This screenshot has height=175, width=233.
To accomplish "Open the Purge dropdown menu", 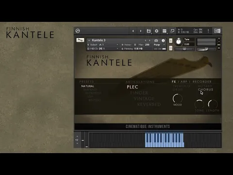I will coord(159,45).
